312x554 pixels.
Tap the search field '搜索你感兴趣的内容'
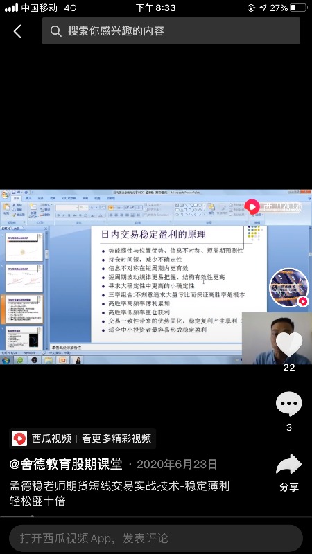[x=171, y=31]
